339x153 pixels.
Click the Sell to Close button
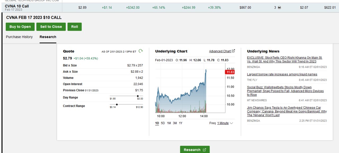pyautogui.click(x=51, y=27)
